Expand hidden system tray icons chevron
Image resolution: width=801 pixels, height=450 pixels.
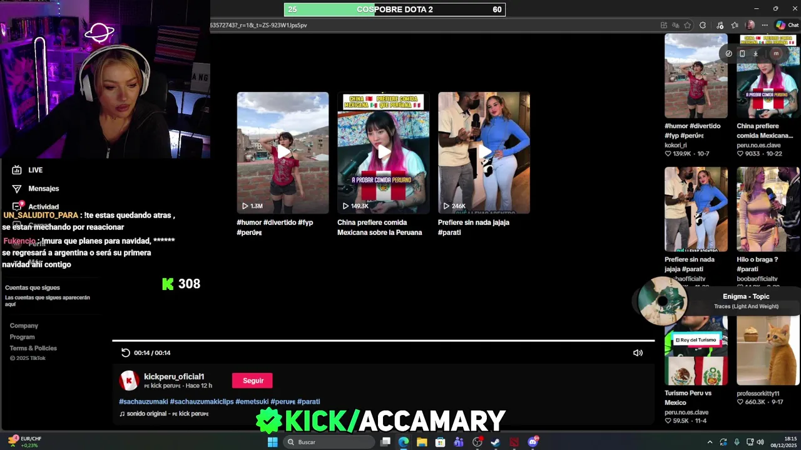[x=710, y=442]
